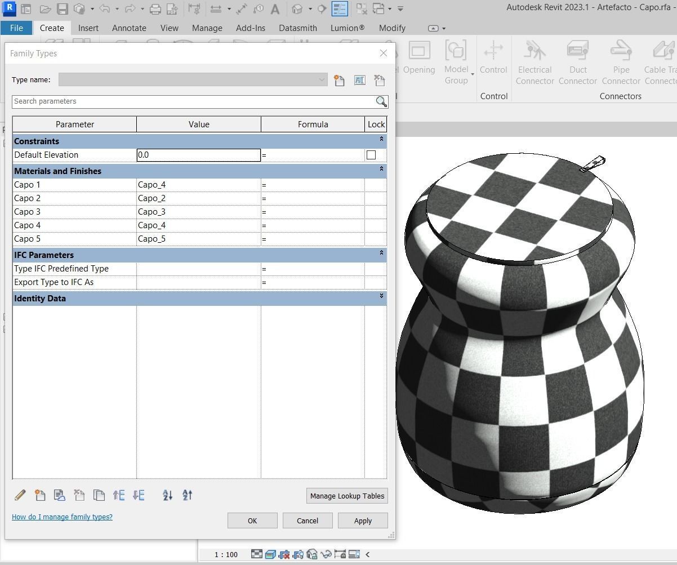This screenshot has width=677, height=565.
Task: Expand the view control bar chevron
Action: [x=368, y=554]
